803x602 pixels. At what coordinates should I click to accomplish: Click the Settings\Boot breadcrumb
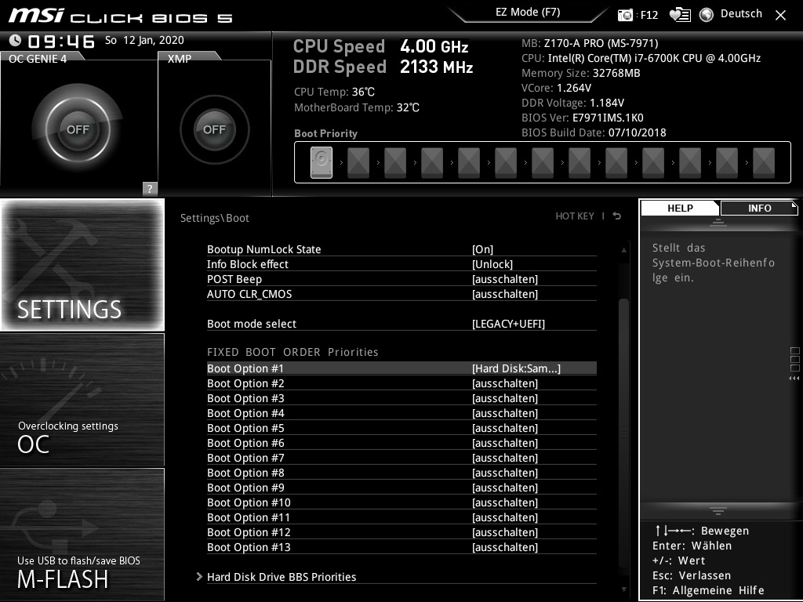point(215,218)
